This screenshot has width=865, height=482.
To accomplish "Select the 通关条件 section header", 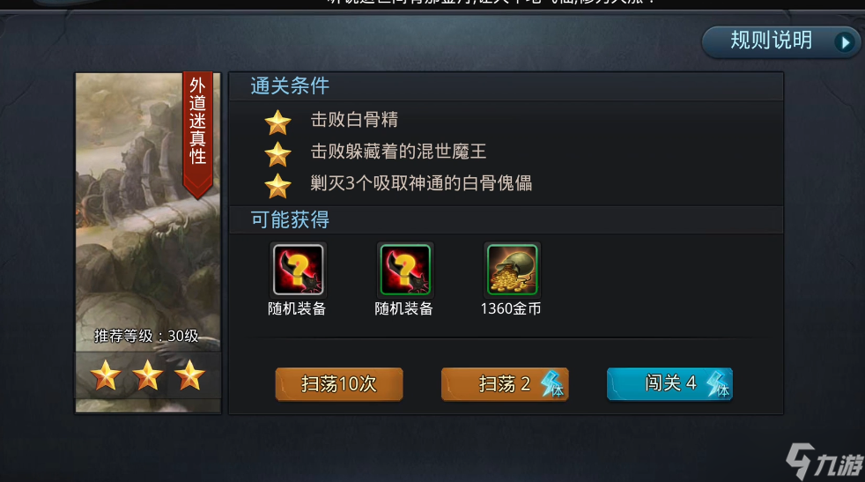I will coord(290,86).
